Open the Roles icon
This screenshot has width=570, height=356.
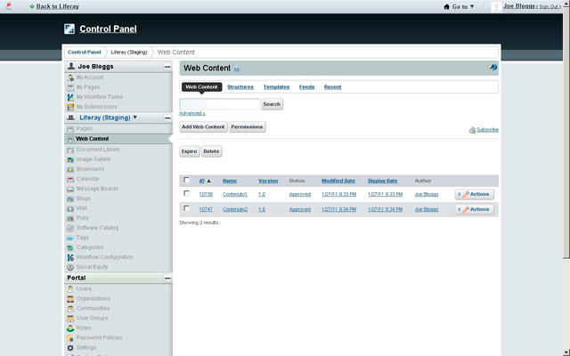[x=70, y=328]
